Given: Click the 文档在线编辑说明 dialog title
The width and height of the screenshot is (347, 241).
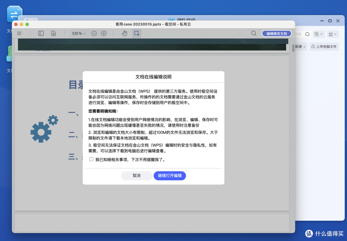Looking at the screenshot, I should (x=153, y=77).
